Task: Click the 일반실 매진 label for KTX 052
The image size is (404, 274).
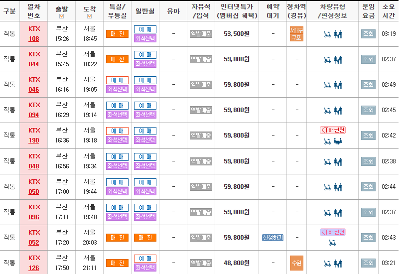Action: (145, 238)
